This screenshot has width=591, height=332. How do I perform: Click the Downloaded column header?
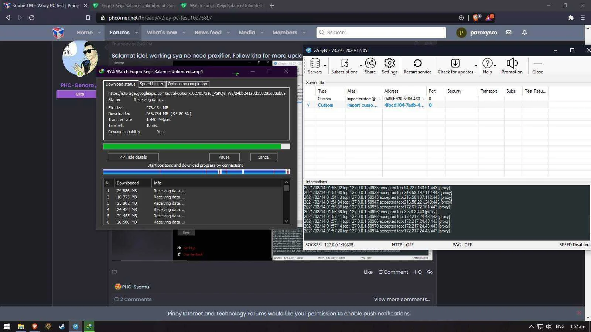click(133, 183)
